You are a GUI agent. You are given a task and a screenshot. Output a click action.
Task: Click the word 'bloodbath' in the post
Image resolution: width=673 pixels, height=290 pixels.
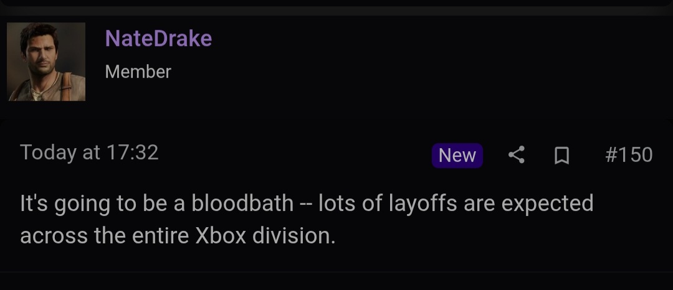[242, 203]
